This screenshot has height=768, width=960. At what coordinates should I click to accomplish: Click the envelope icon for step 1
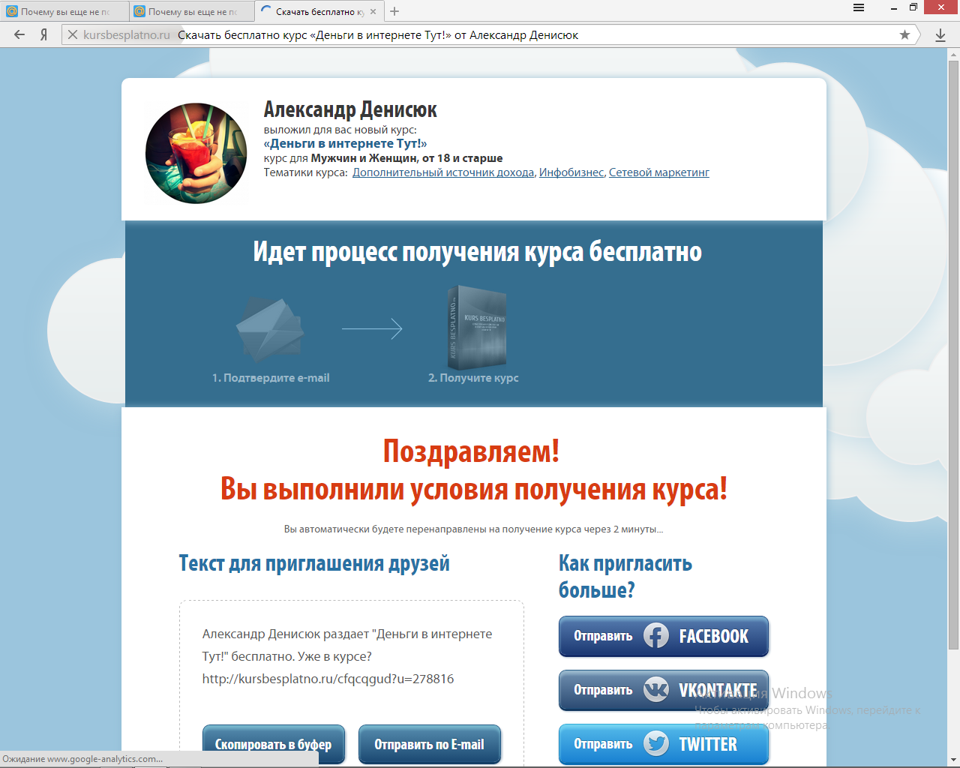point(270,329)
